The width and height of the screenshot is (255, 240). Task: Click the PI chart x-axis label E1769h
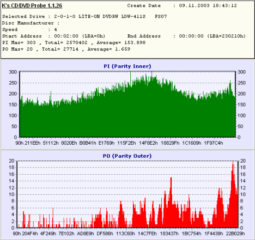(x=106, y=143)
